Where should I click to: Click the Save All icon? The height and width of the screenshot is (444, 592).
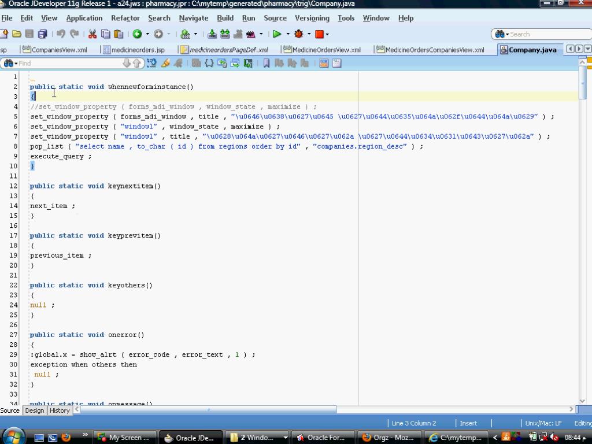point(42,34)
